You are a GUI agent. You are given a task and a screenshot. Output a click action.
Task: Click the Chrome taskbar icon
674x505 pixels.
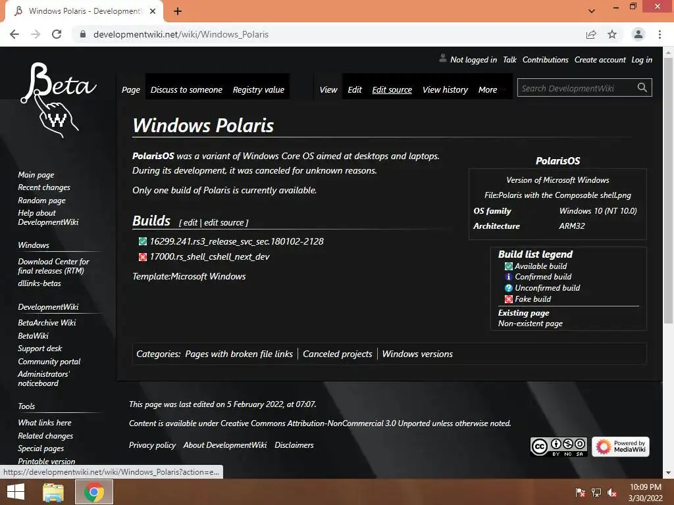click(94, 492)
